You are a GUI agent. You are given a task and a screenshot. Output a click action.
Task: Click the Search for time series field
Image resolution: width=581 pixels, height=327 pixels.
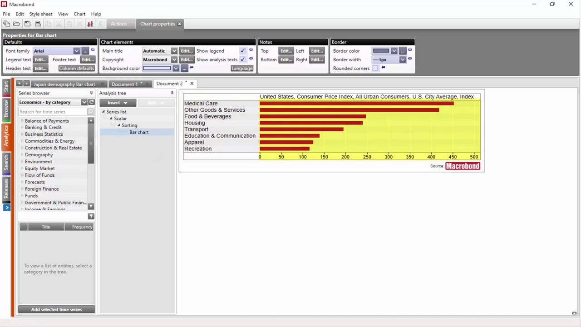[53, 112]
